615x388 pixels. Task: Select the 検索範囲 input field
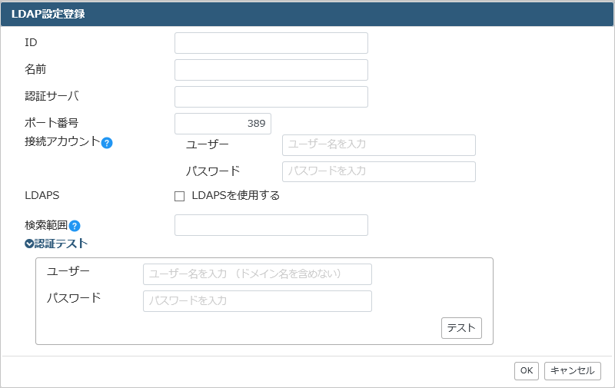click(x=271, y=225)
